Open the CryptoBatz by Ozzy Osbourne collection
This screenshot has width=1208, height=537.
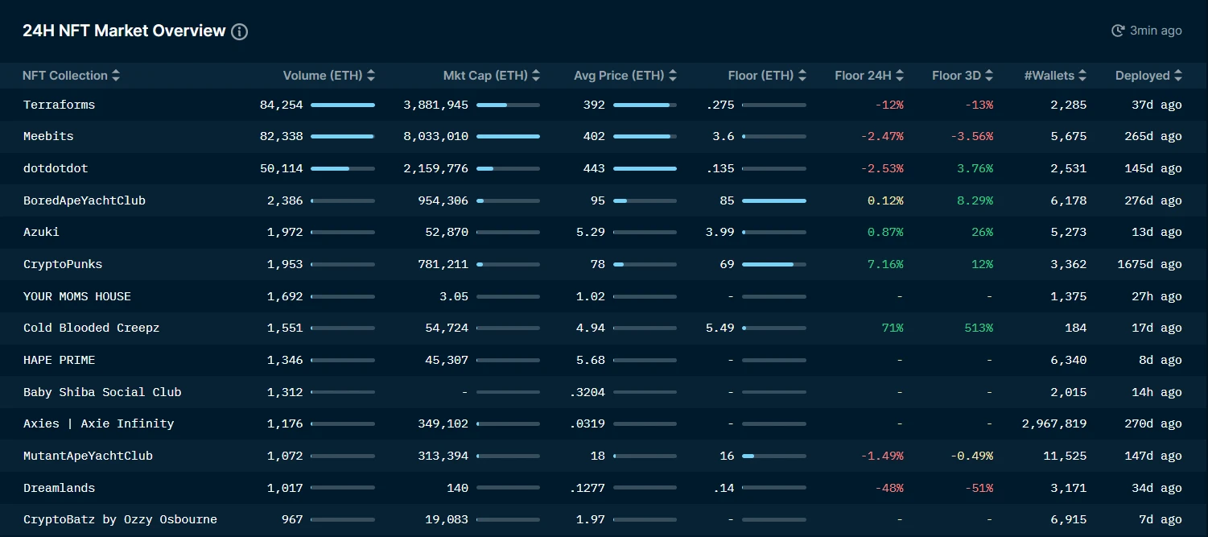(120, 519)
